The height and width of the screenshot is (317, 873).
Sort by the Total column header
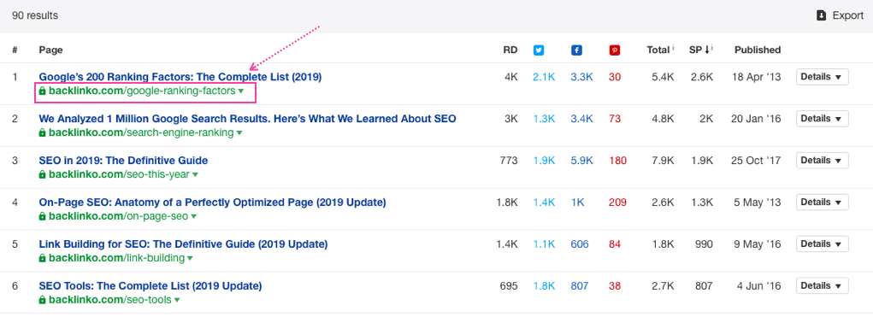pos(658,50)
